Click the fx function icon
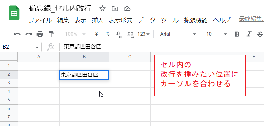 coord(51,47)
